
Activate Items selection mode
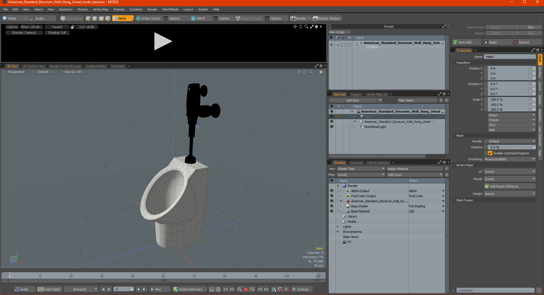[122, 18]
